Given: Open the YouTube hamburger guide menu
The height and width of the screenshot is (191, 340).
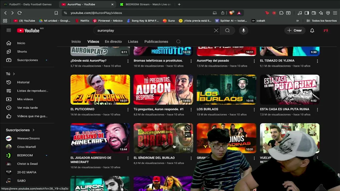Looking at the screenshot, I should pyautogui.click(x=9, y=31).
